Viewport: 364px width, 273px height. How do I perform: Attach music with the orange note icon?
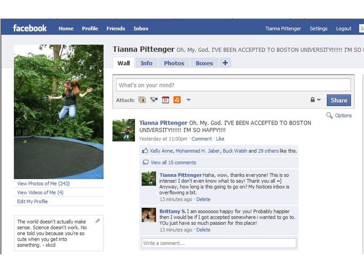(177, 100)
